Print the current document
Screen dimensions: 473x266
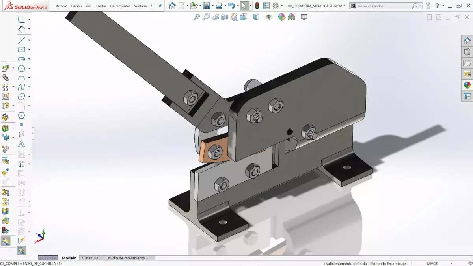tap(219, 6)
